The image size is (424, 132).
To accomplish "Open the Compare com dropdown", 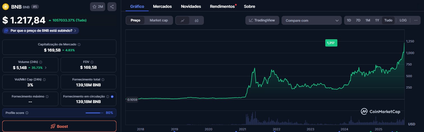I will [312, 20].
